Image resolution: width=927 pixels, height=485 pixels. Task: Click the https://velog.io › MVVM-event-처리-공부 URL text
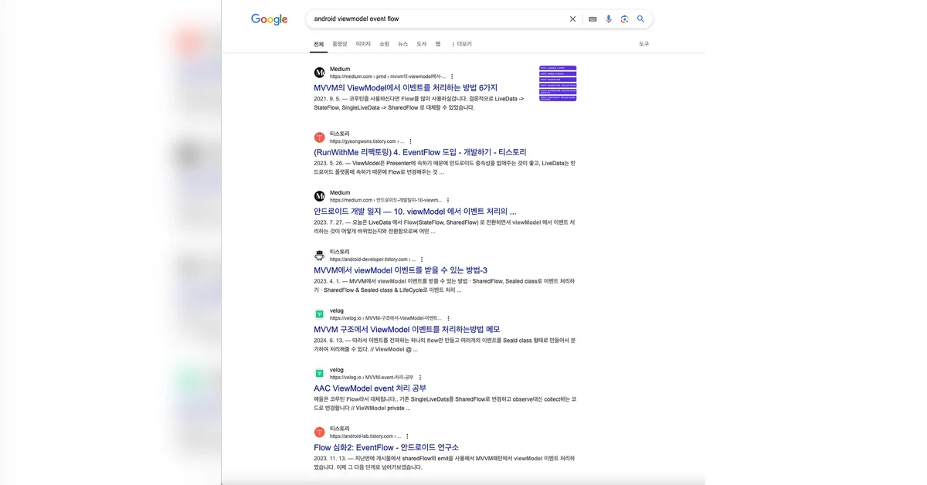coord(372,377)
